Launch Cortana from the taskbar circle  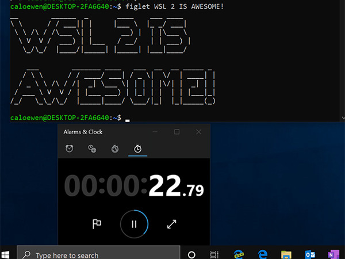192,254
